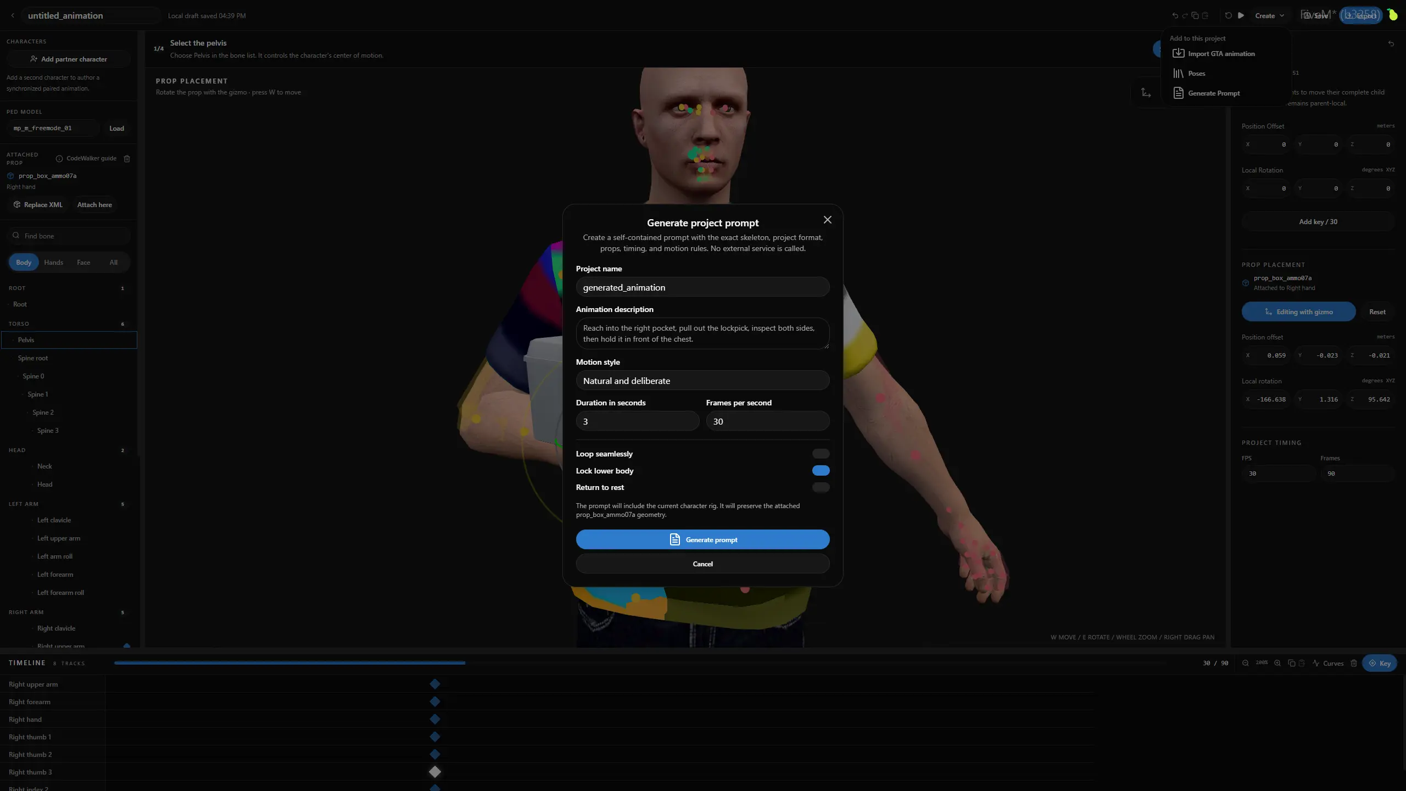Set the Duration in seconds field

point(637,421)
